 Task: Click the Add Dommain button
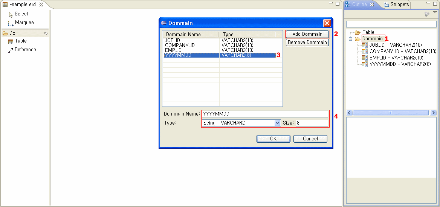pos(307,34)
